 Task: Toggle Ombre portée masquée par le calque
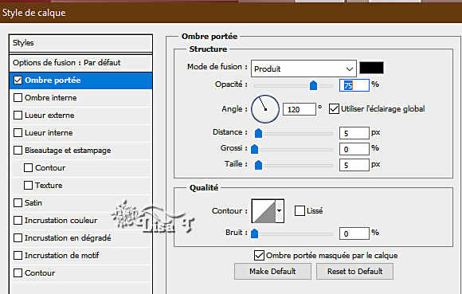[x=260, y=255]
